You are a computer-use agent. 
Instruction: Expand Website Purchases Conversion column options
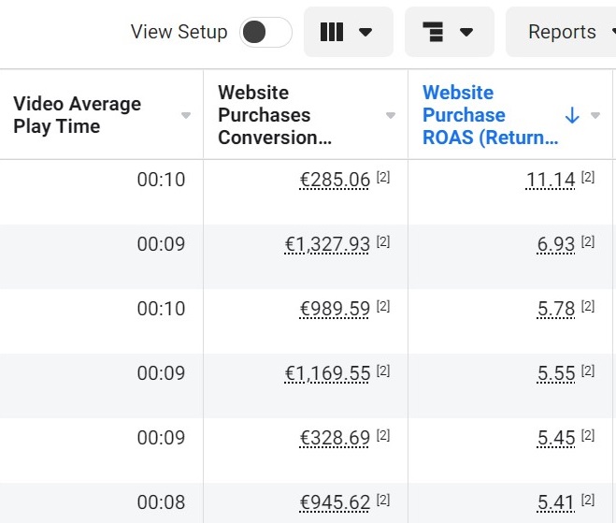click(x=391, y=115)
